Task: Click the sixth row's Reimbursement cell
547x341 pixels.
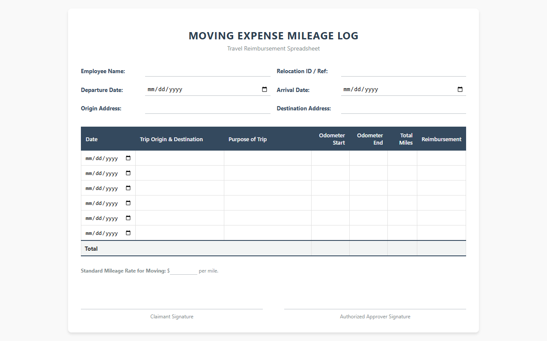Action: [x=442, y=233]
